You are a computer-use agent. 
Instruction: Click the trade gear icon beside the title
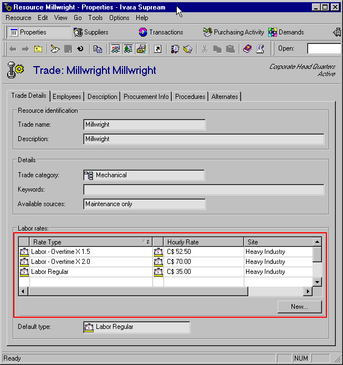tap(15, 70)
